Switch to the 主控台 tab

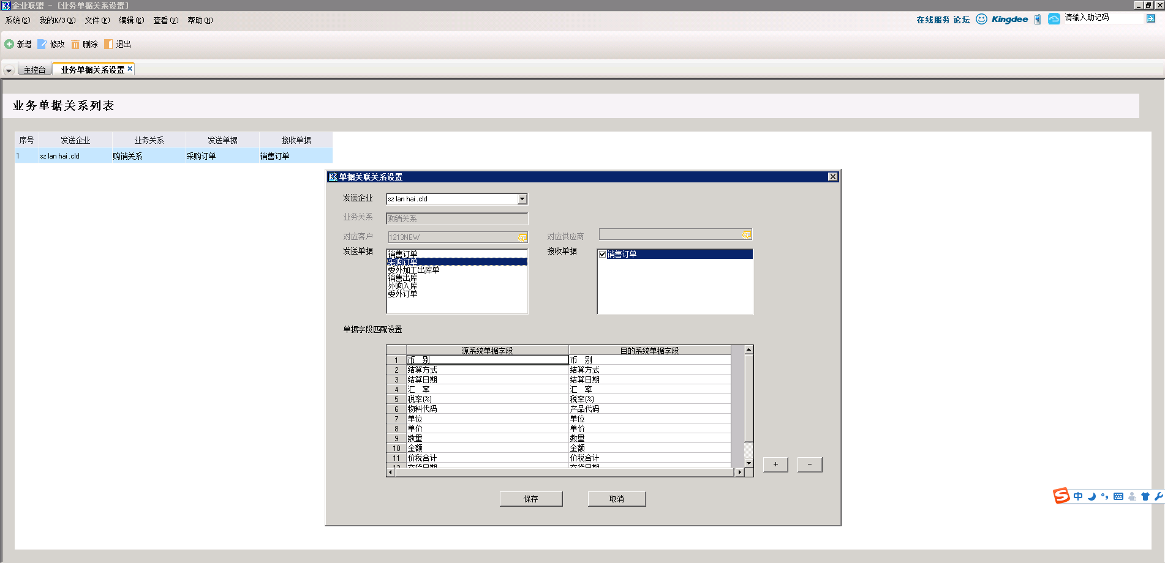pyautogui.click(x=34, y=70)
